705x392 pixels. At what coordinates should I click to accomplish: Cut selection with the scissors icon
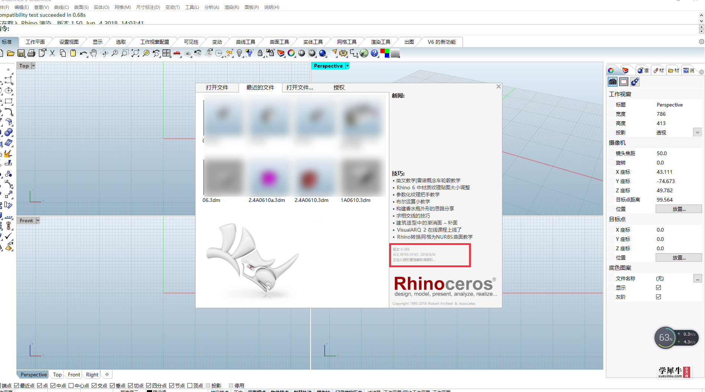[52, 53]
